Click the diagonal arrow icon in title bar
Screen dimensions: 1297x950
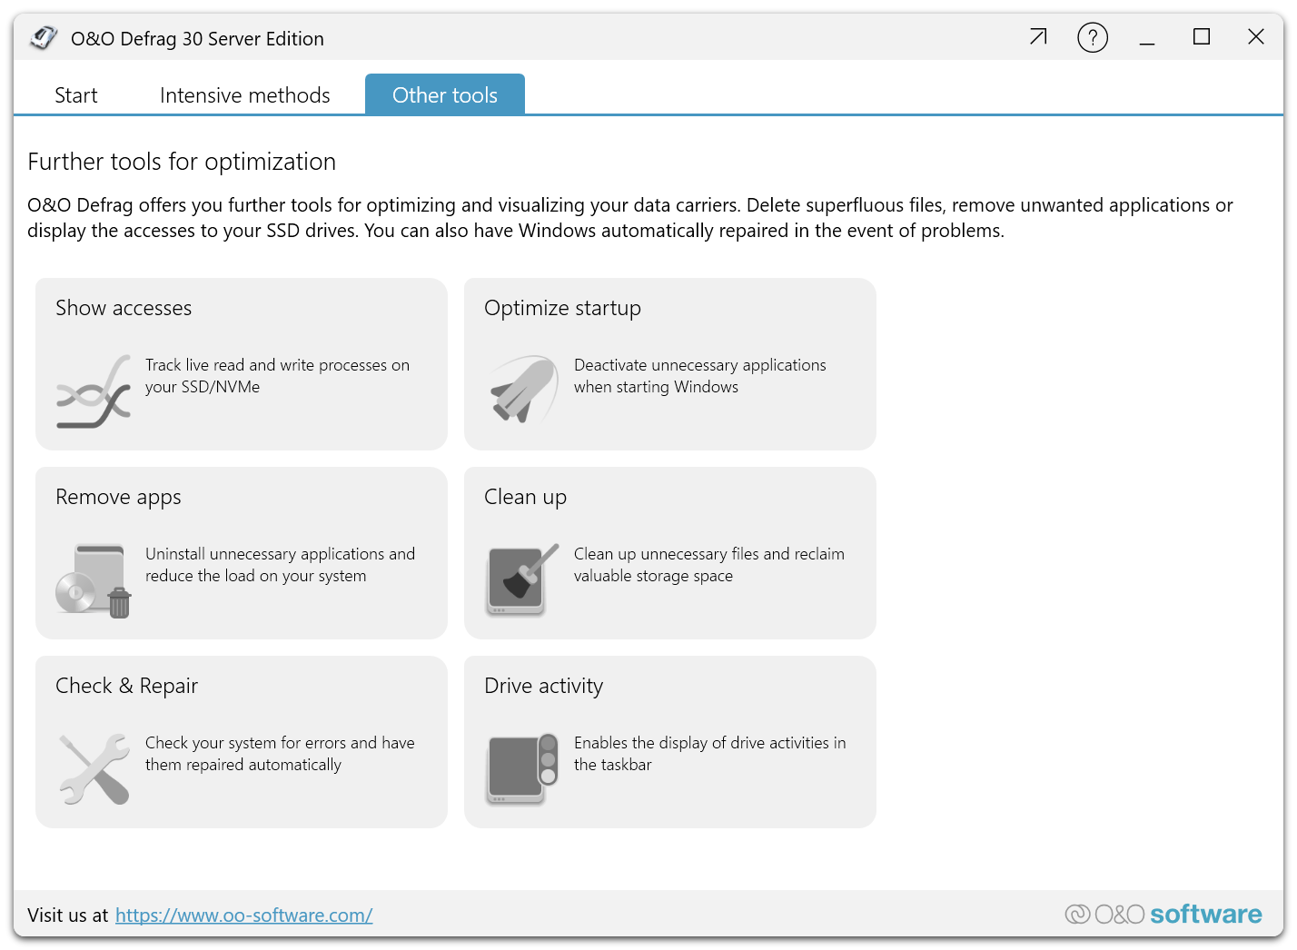[1038, 37]
